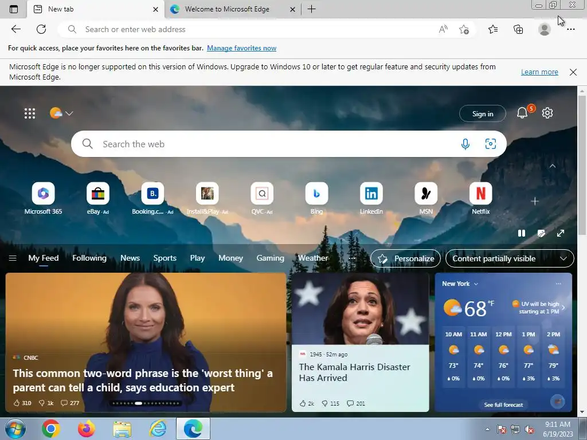Focus the address bar field

click(257, 29)
